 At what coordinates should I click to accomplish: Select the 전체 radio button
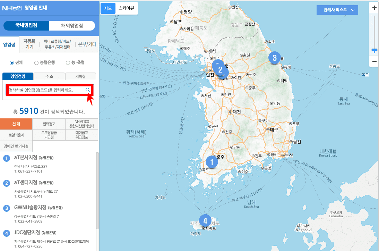tap(11, 63)
